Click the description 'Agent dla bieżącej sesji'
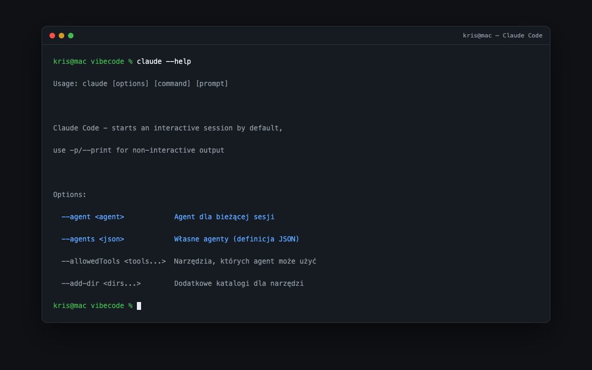 tap(224, 217)
